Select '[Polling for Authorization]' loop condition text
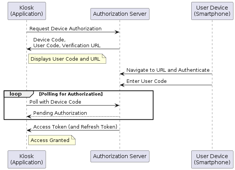 coord(71,94)
